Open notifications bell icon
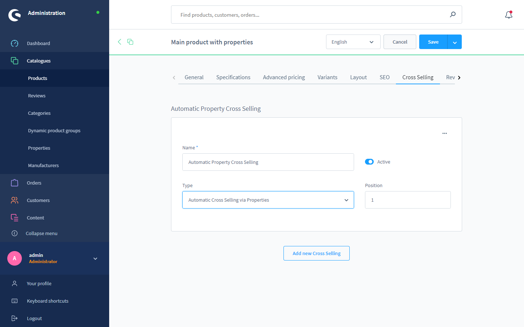This screenshot has width=524, height=327. pos(509,15)
